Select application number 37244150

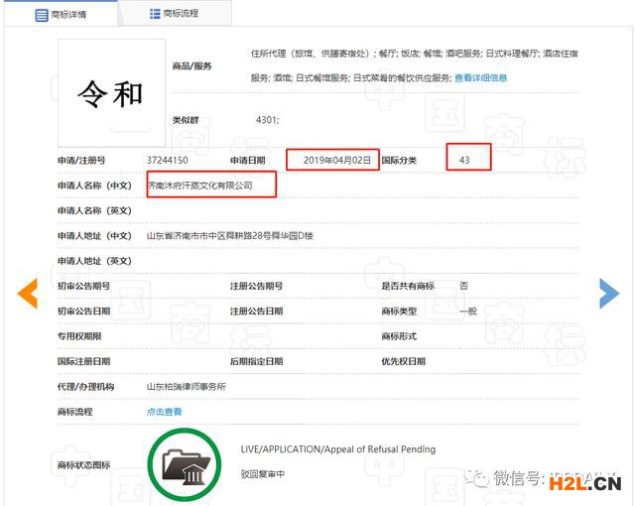[x=167, y=160]
